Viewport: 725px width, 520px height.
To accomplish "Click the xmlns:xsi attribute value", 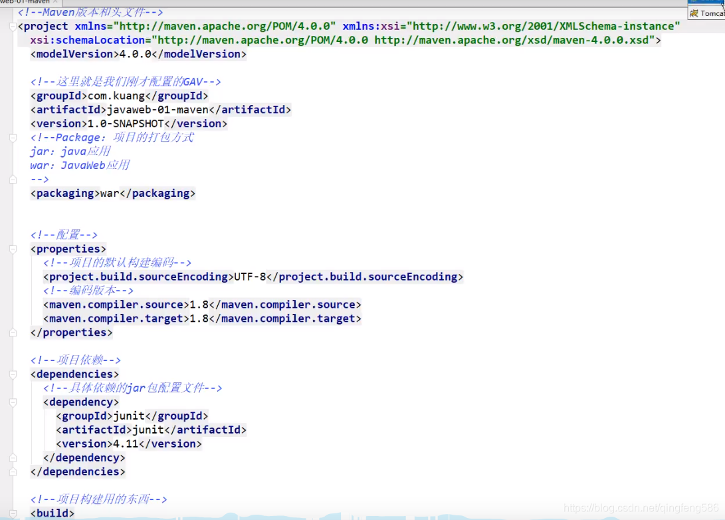I will pos(544,27).
